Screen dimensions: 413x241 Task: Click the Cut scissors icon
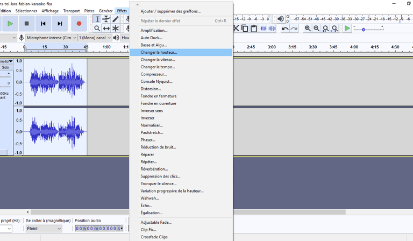[x=236, y=28]
